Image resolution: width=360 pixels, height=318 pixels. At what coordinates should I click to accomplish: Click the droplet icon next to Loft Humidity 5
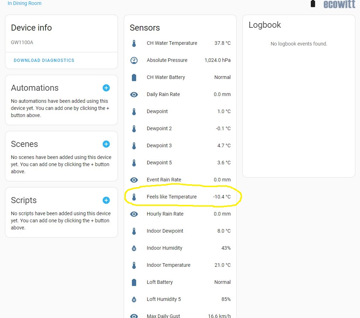pos(134,299)
